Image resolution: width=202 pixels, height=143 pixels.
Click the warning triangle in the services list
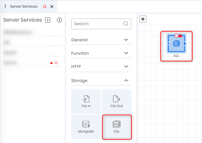click(51, 63)
